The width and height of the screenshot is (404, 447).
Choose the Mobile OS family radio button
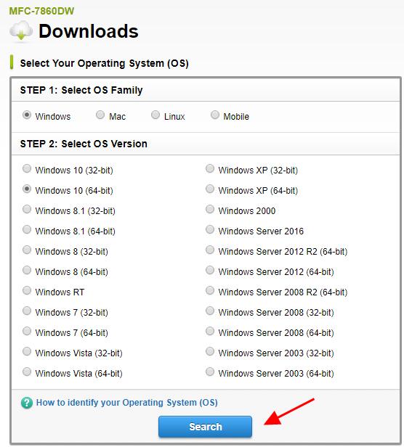coord(215,115)
